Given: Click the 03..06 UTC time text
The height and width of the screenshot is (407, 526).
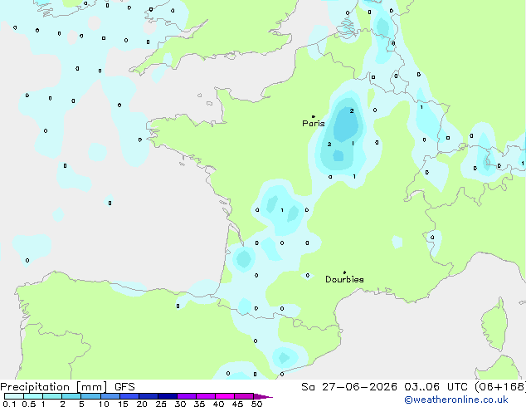Looking at the screenshot, I should click(x=436, y=387).
